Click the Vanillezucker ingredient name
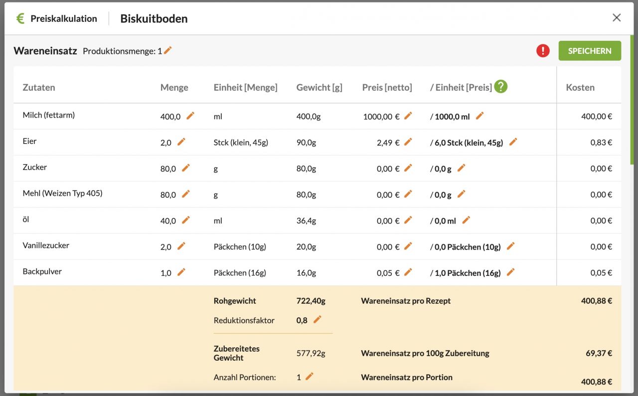Screen dimensions: 638x396 pyautogui.click(x=46, y=245)
